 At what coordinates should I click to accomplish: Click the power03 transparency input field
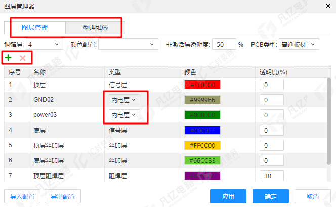(272, 115)
